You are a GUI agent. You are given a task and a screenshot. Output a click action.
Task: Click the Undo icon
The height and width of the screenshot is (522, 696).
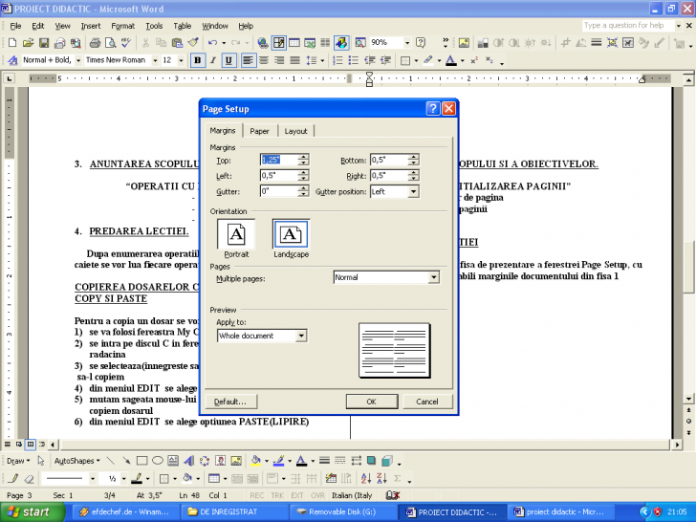211,42
